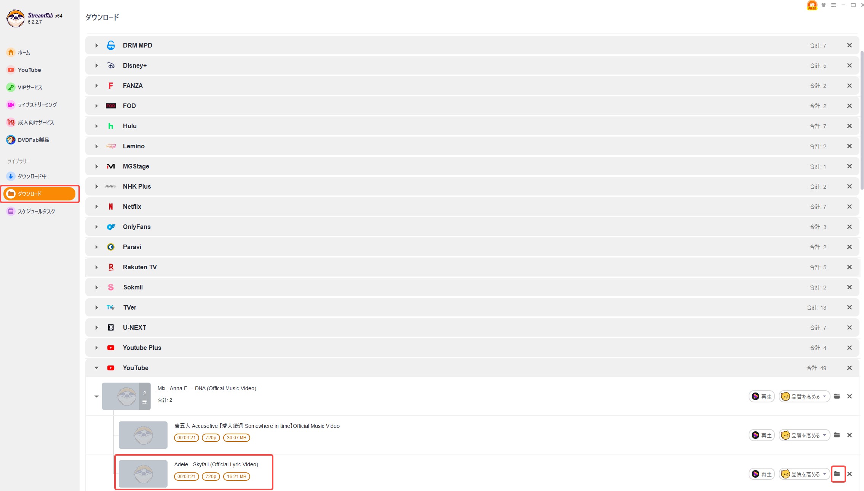
Task: Click the Sokmil S icon
Action: coord(111,287)
